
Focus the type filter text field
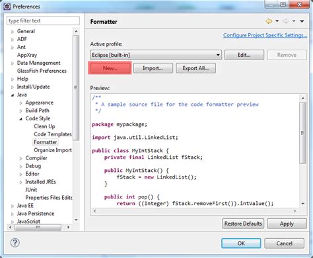(43, 21)
